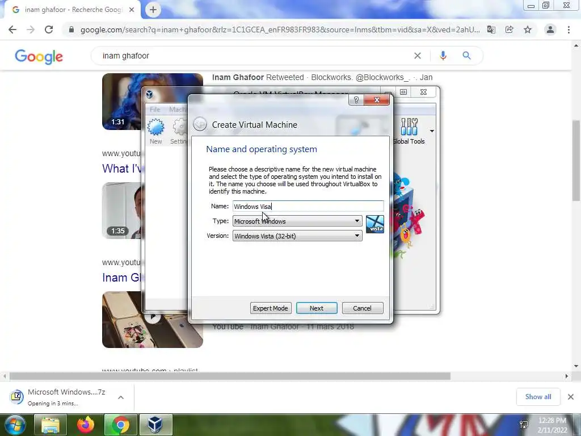Click the horizontal scrollbar of the page

coord(230,376)
